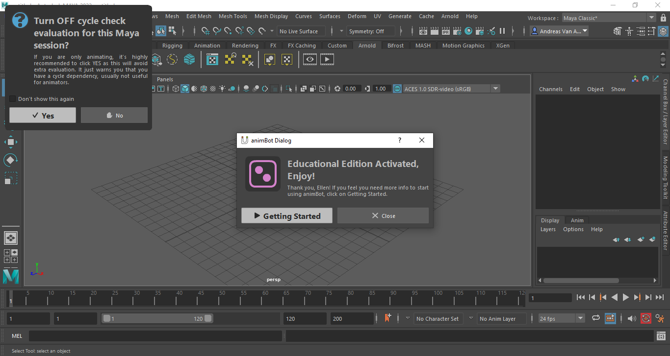Open Arnold render play shelf icon
This screenshot has width=670, height=356.
[327, 60]
